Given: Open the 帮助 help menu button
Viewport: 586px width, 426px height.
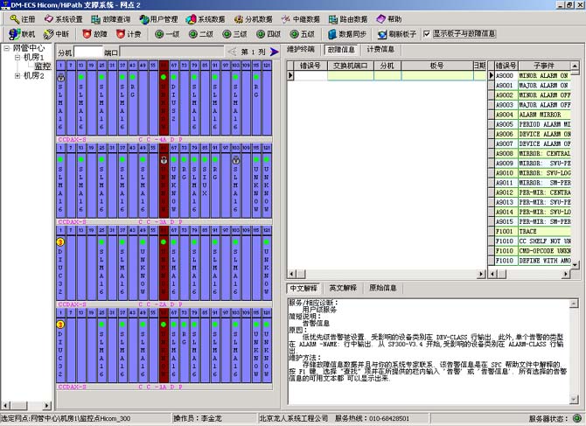Looking at the screenshot, I should (389, 18).
